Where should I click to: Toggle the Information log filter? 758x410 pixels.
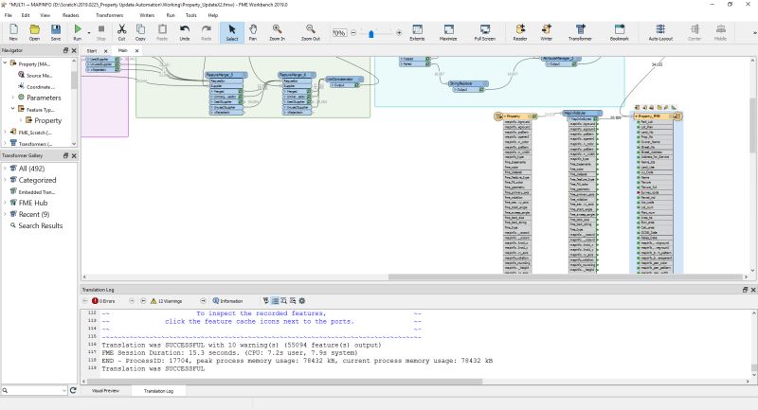(x=227, y=300)
